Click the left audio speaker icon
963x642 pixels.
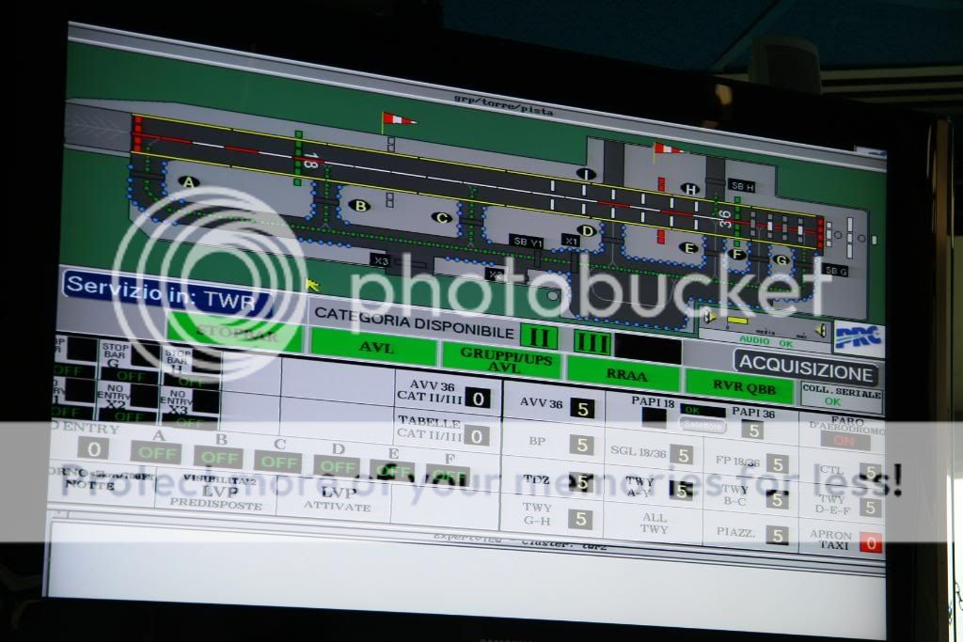(x=710, y=316)
